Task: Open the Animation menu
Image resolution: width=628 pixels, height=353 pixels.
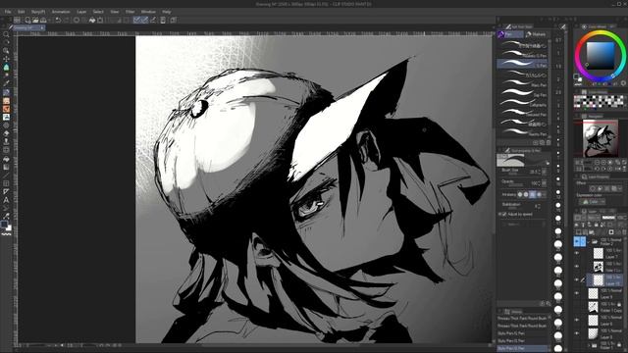Action: [61, 12]
